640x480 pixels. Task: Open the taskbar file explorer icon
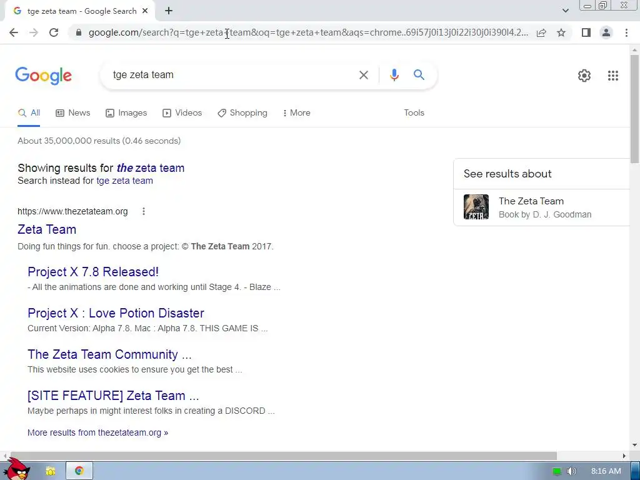[50, 471]
